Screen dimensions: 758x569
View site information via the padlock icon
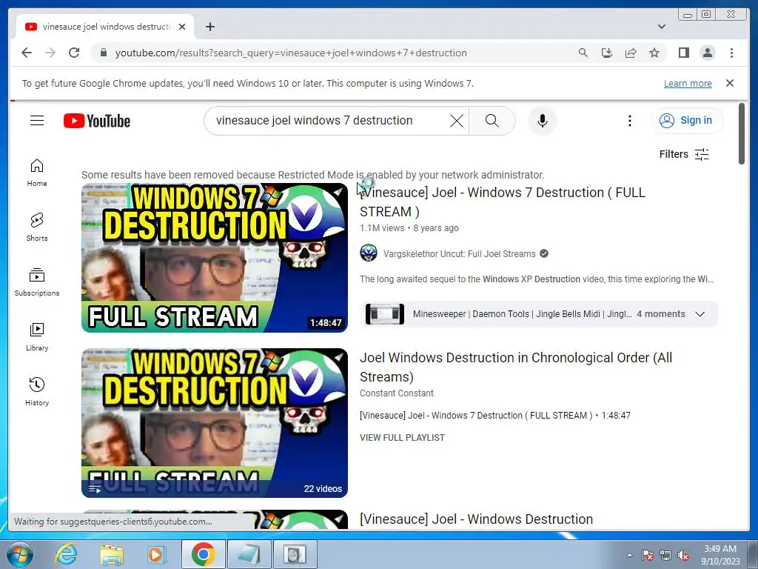click(x=103, y=53)
